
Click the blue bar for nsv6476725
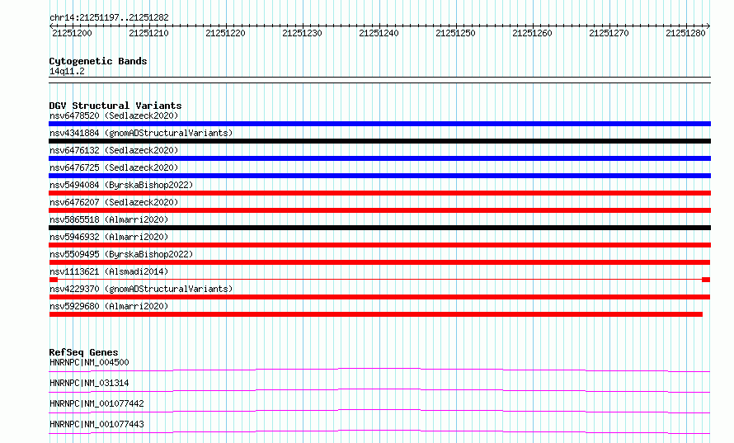coord(379,176)
